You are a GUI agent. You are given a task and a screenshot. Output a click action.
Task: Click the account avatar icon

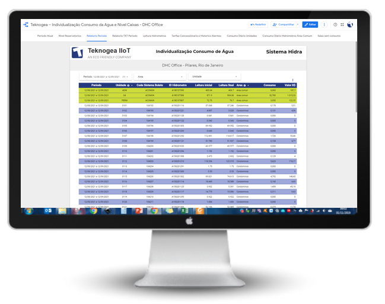(350, 24)
